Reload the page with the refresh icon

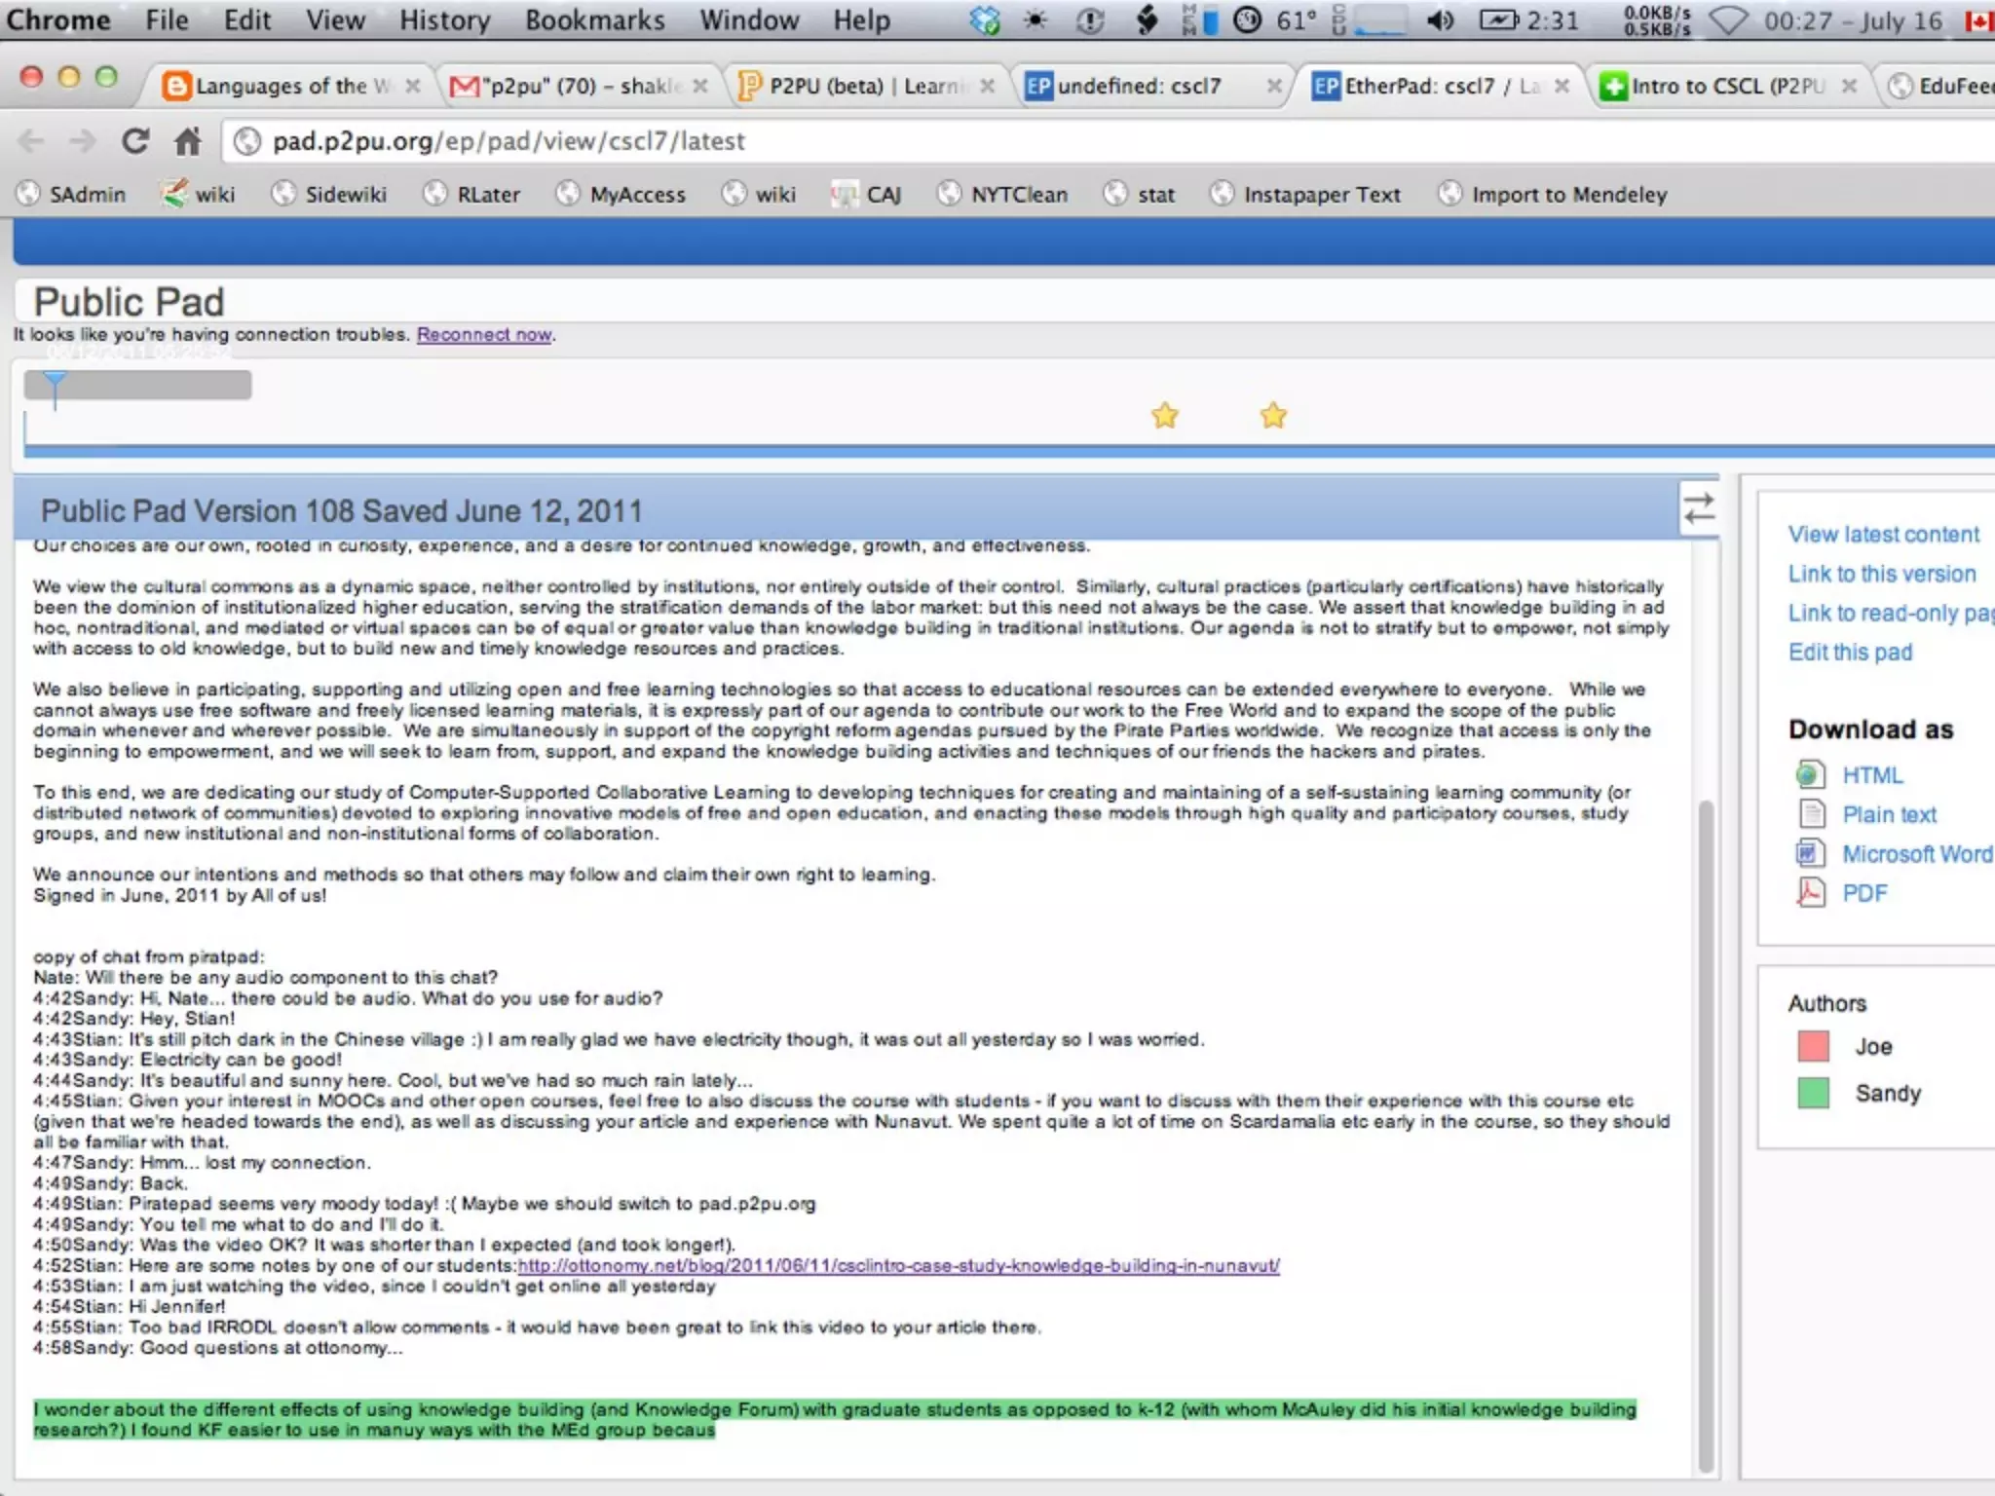coord(135,141)
